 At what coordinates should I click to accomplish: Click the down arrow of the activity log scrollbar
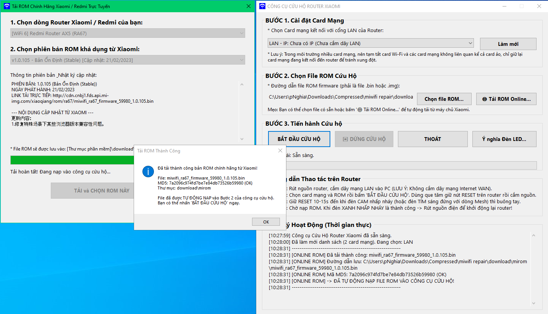click(534, 303)
